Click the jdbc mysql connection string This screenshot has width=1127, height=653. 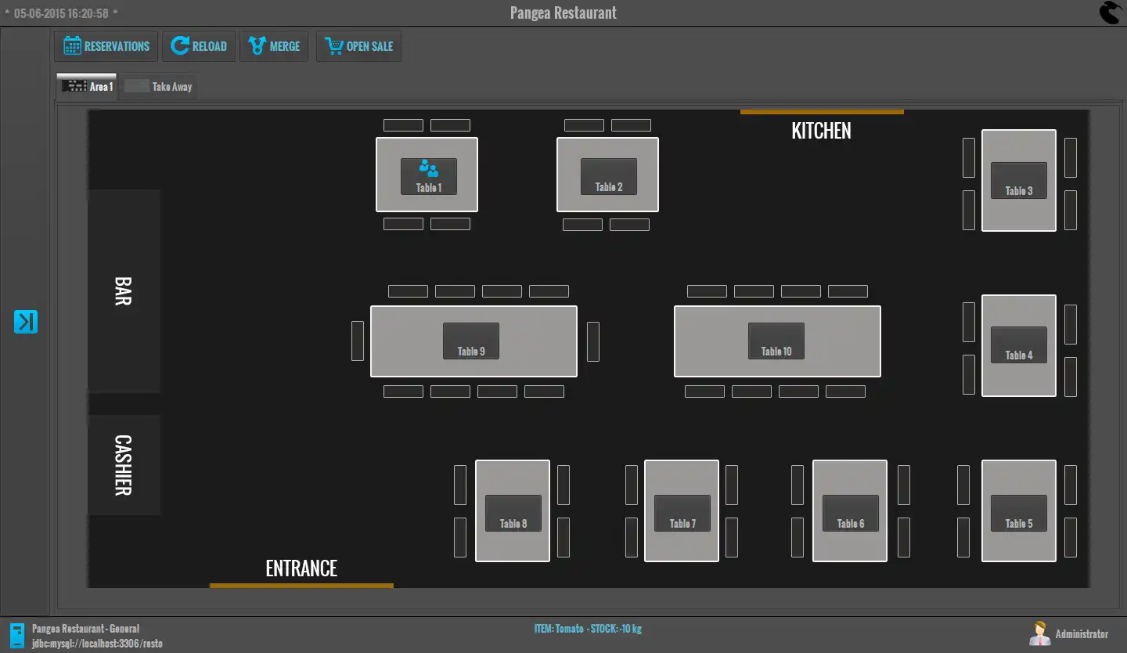click(97, 644)
